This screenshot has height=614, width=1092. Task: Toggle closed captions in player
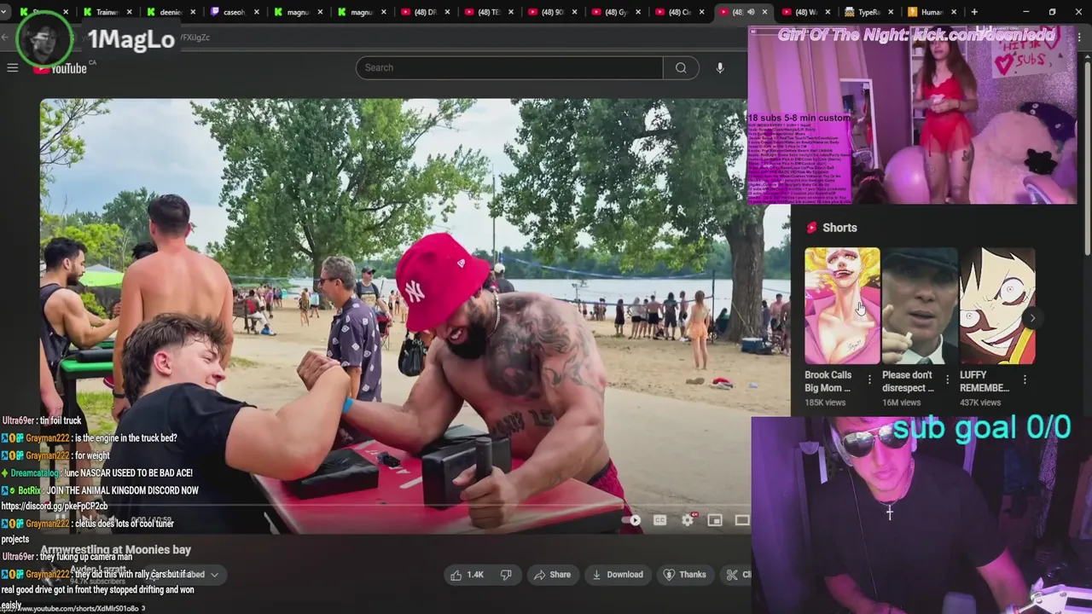(x=659, y=519)
